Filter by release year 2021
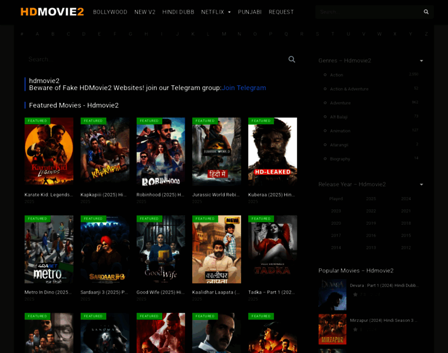This screenshot has width=448, height=353. pos(406,211)
